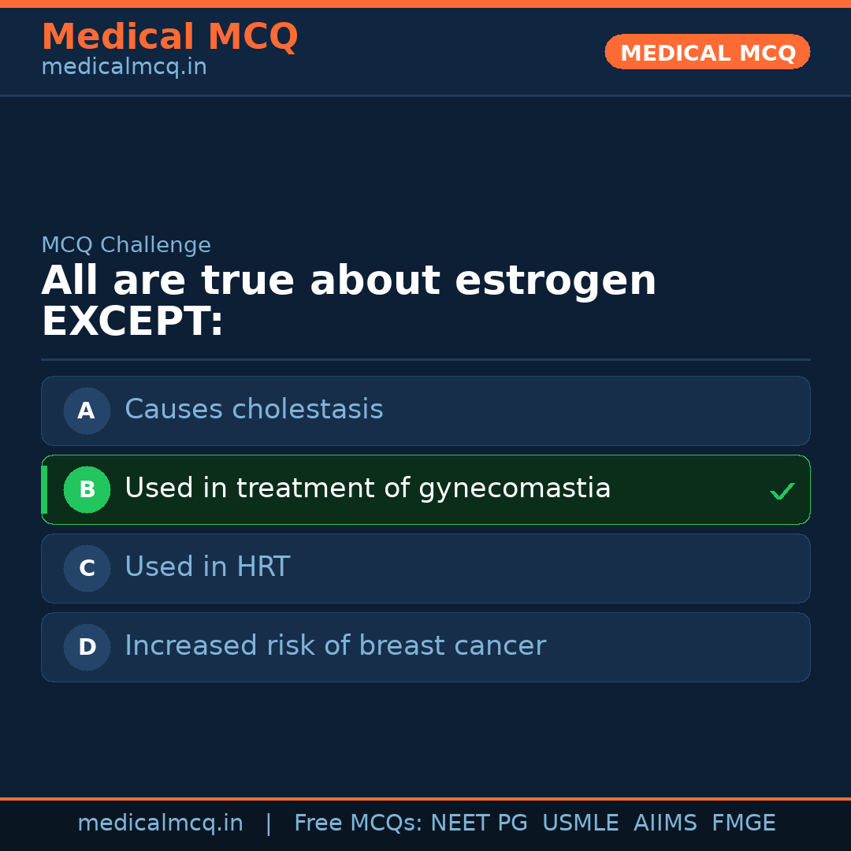The height and width of the screenshot is (851, 851).
Task: Click the green checkmark icon
Action: pos(782,492)
